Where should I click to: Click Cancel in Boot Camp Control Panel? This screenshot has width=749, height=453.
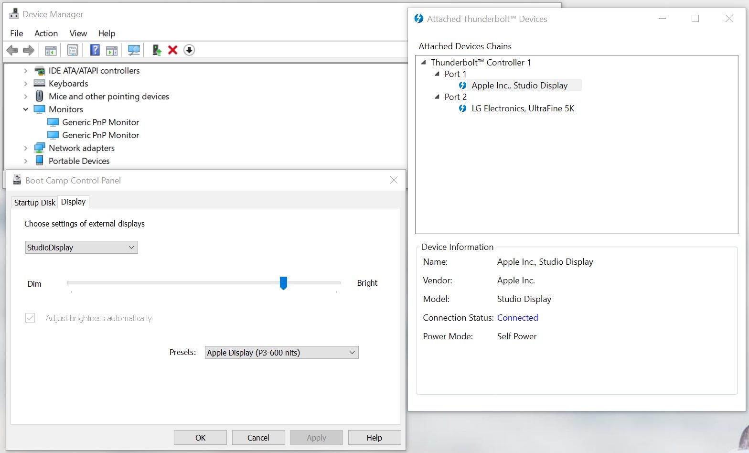258,438
